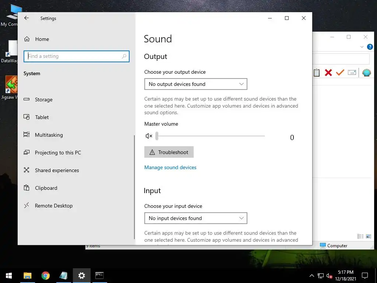Click the clipboard paste icon in background window

coord(317,73)
